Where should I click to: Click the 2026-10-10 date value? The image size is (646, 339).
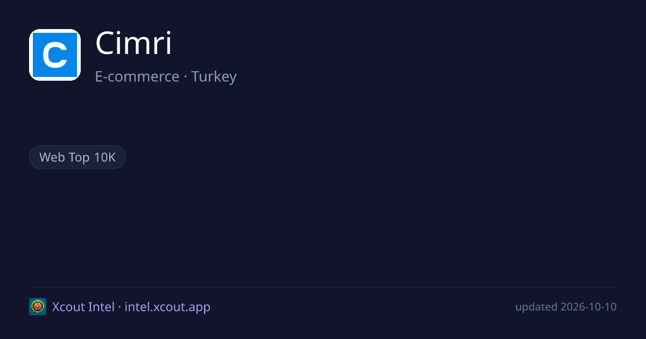click(588, 307)
